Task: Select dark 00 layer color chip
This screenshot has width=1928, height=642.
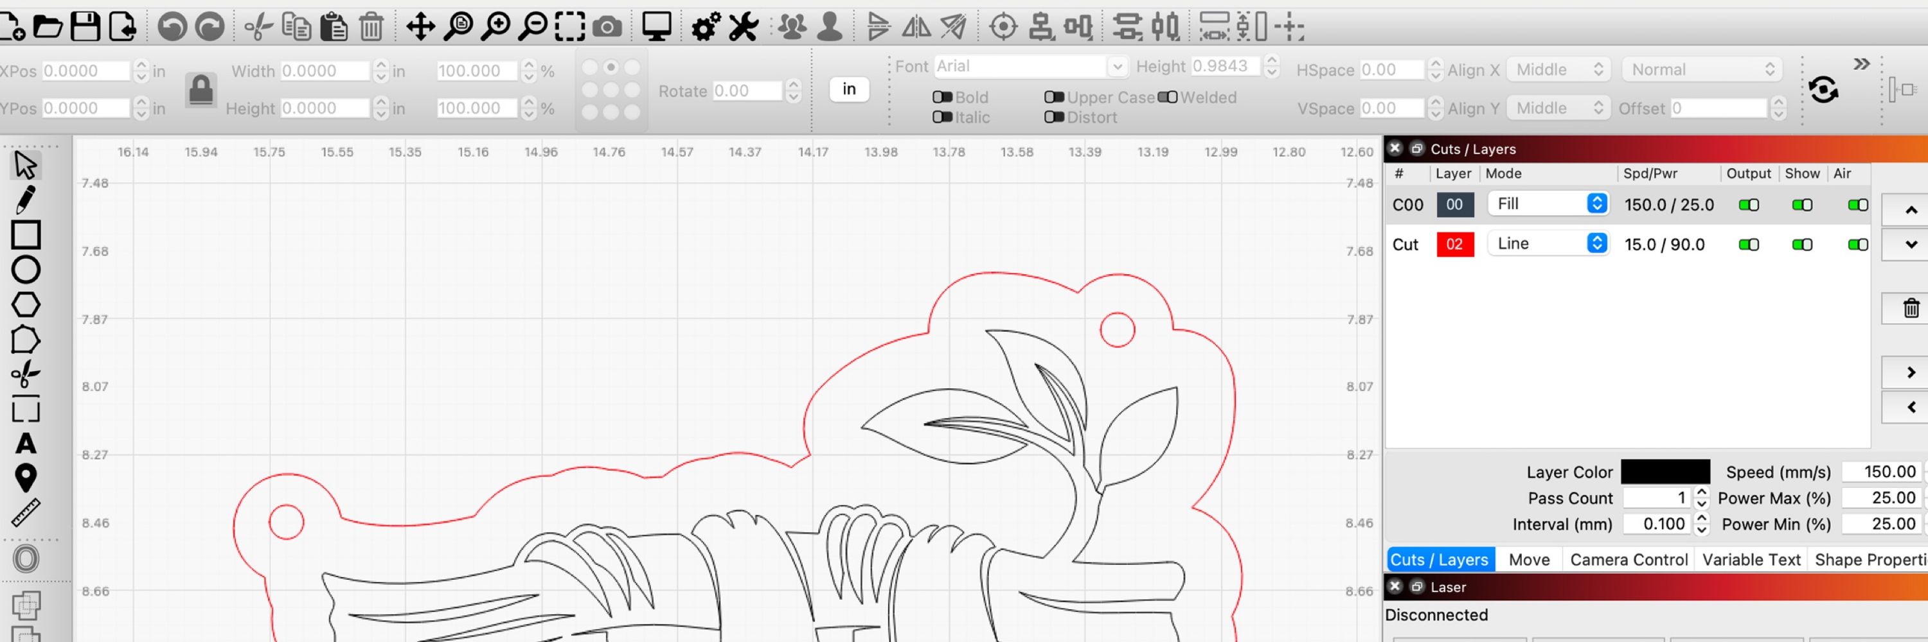Action: point(1454,205)
